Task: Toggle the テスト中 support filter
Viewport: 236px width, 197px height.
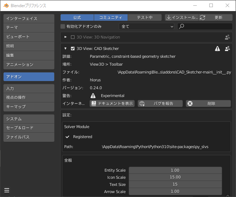Action: pyautogui.click(x=145, y=17)
